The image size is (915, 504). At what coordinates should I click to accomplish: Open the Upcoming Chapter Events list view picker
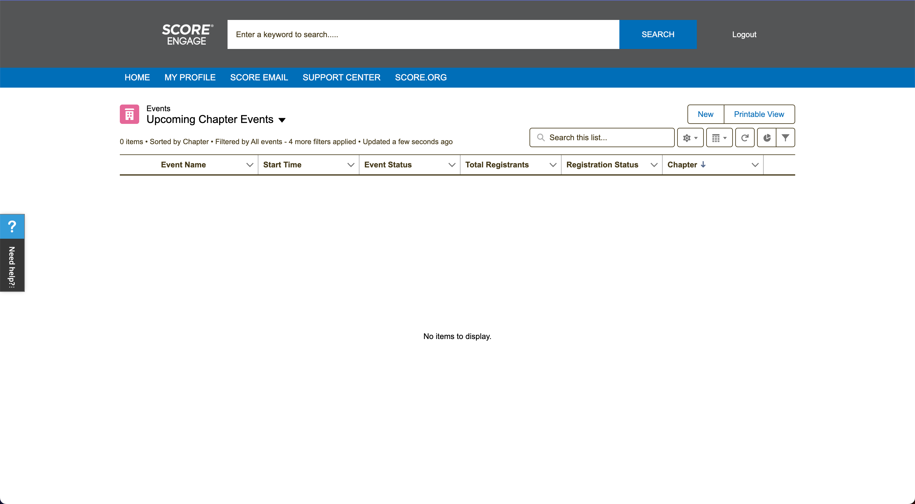[x=282, y=120]
